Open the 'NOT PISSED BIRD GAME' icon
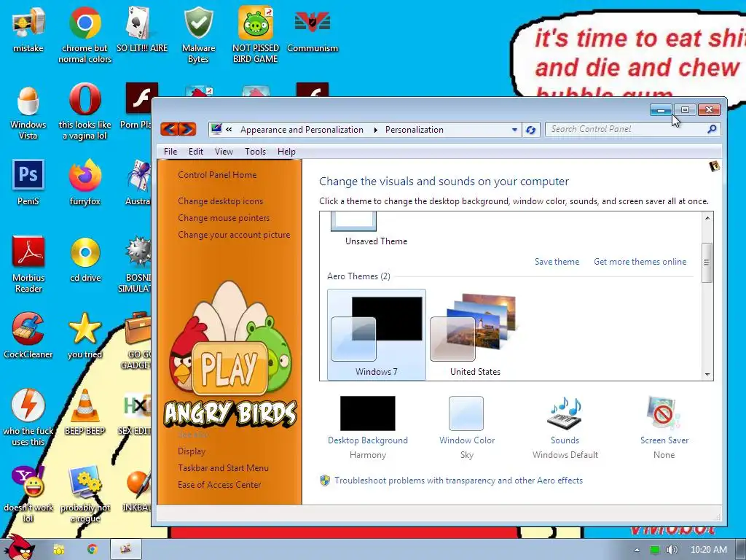The width and height of the screenshot is (746, 560). click(x=256, y=35)
